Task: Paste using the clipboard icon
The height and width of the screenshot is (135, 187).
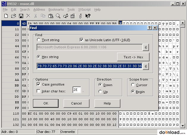Action: pyautogui.click(x=51, y=16)
